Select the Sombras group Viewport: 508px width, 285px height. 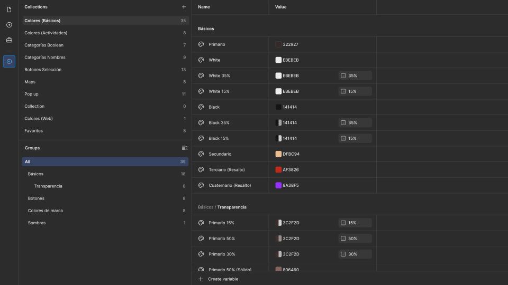pyautogui.click(x=105, y=223)
